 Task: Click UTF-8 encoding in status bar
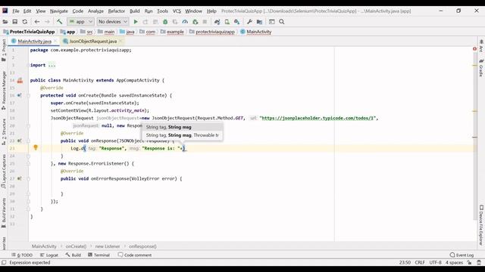(x=435, y=262)
